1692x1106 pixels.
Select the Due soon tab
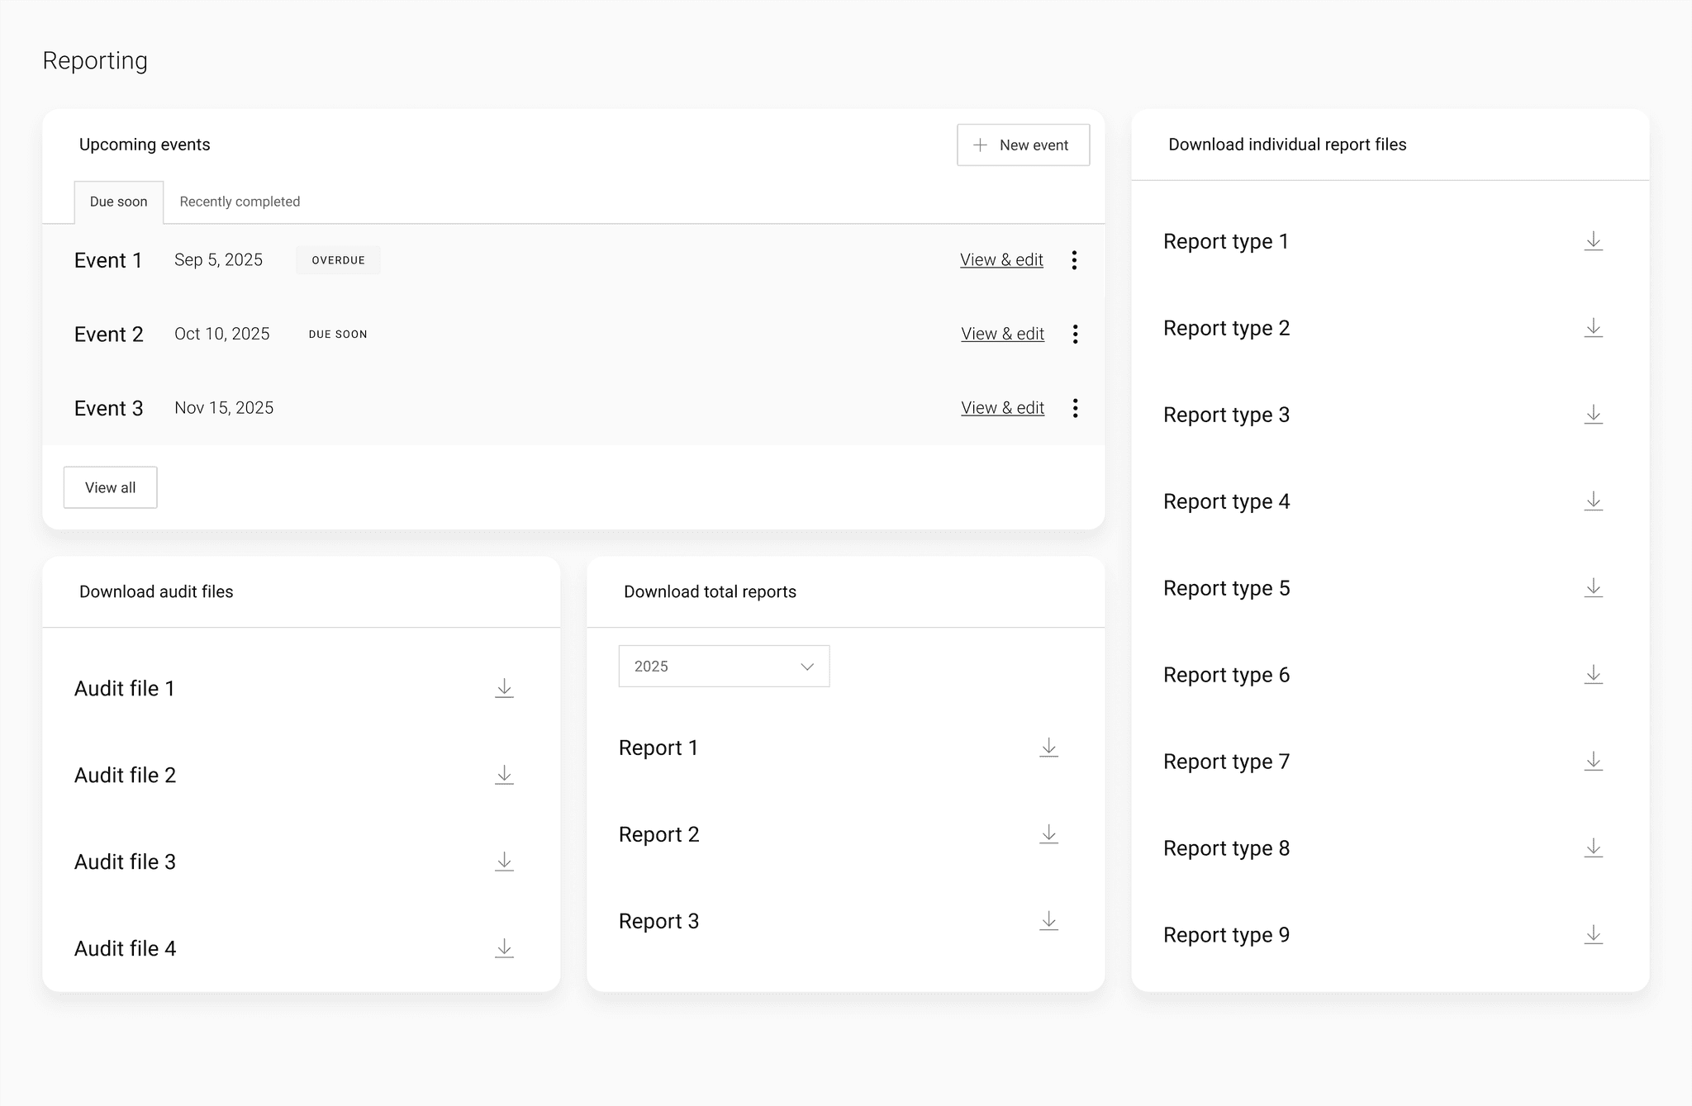coord(119,202)
